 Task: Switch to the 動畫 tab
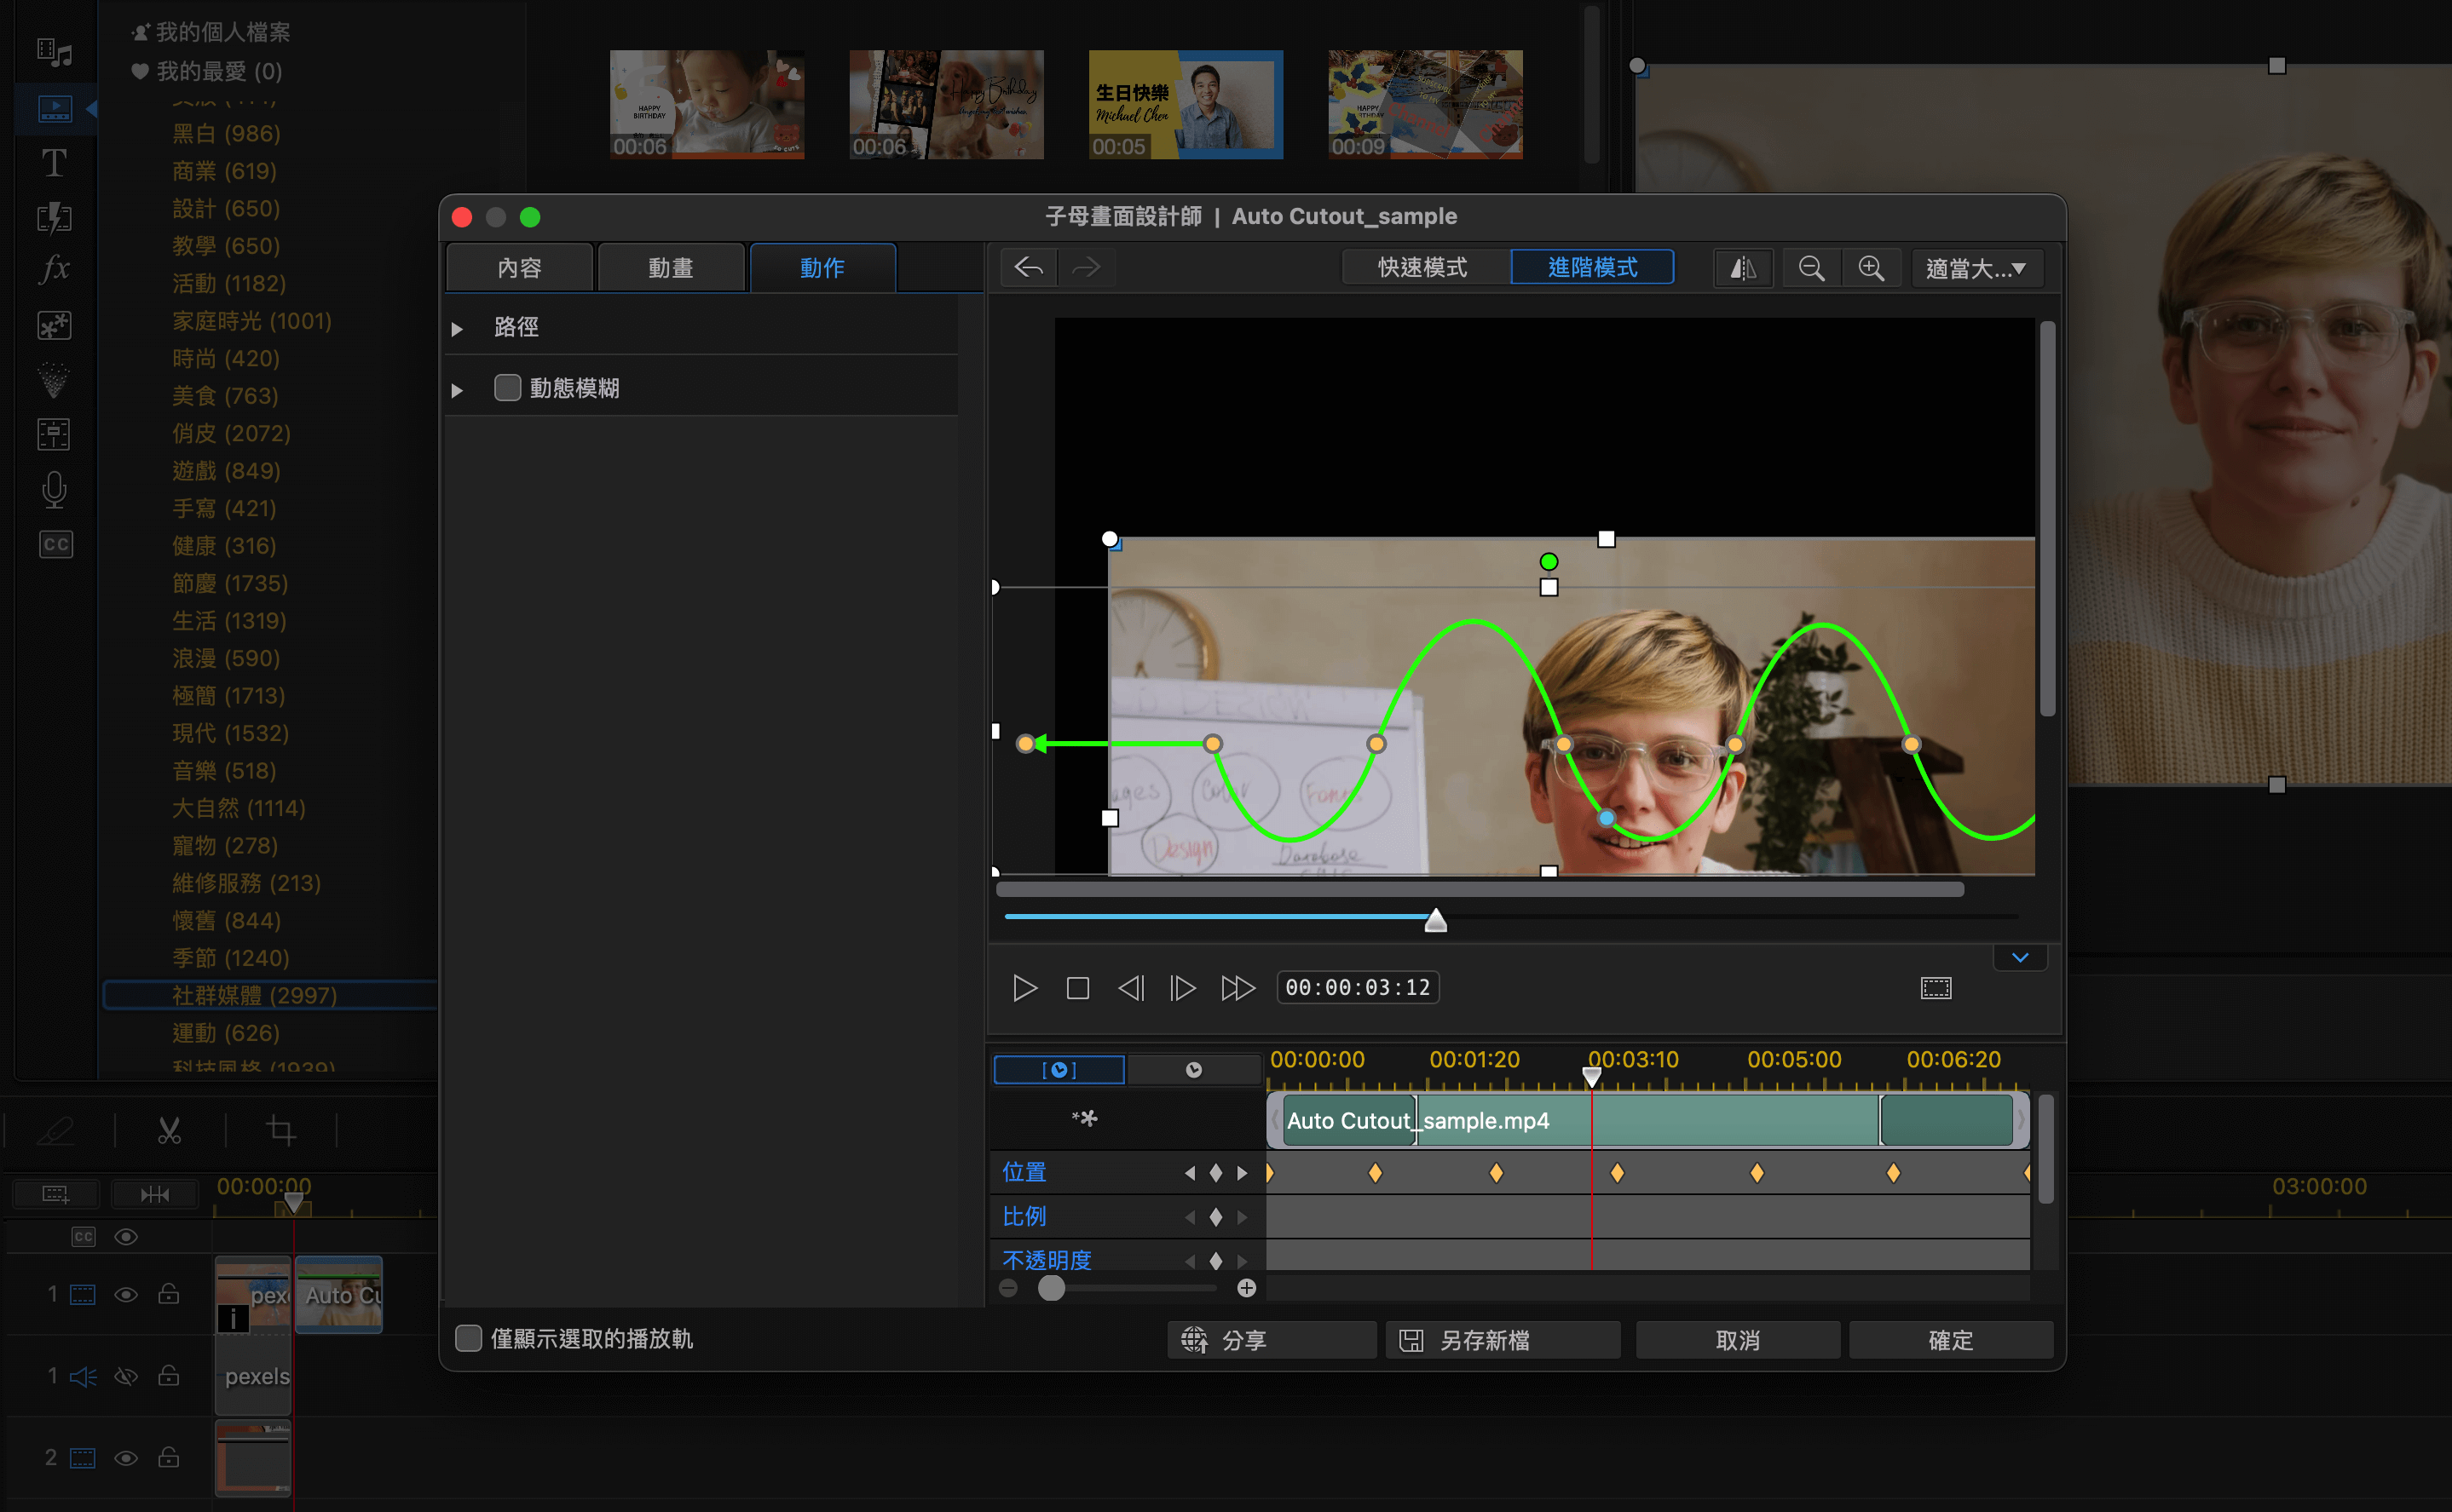[x=670, y=268]
